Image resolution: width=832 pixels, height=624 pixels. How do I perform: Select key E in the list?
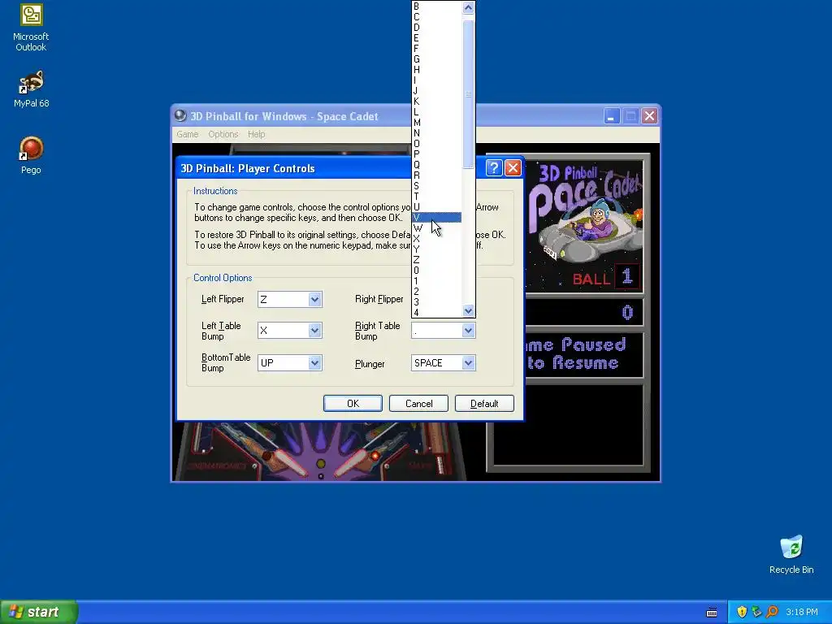pos(436,38)
